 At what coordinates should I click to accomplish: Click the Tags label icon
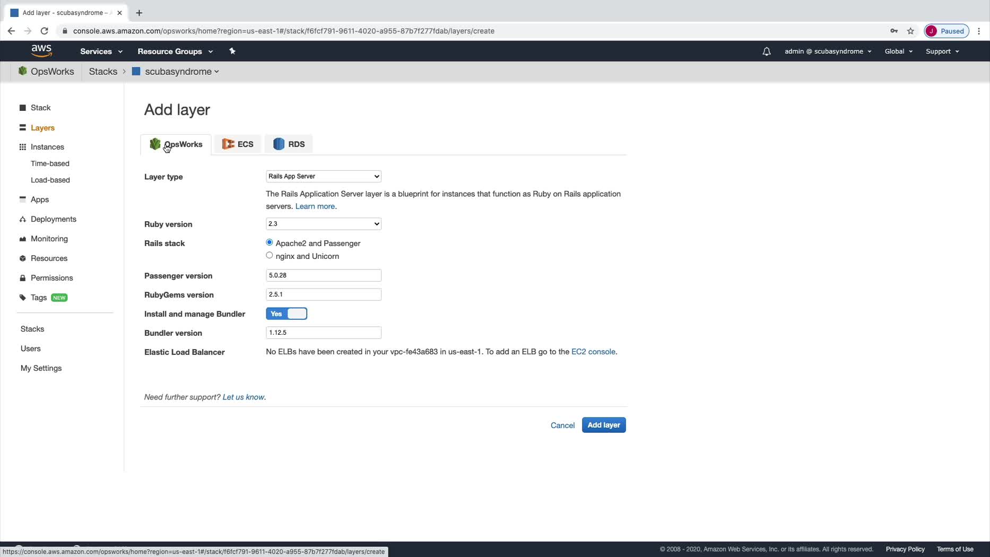23,298
